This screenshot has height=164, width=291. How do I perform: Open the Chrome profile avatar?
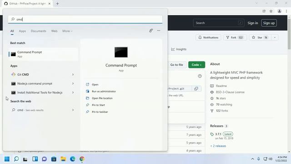[x=279, y=11]
